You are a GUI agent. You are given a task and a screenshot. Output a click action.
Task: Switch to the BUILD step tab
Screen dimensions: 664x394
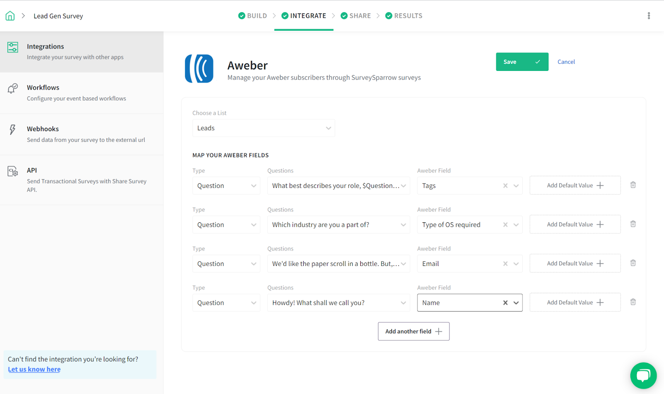(x=253, y=16)
